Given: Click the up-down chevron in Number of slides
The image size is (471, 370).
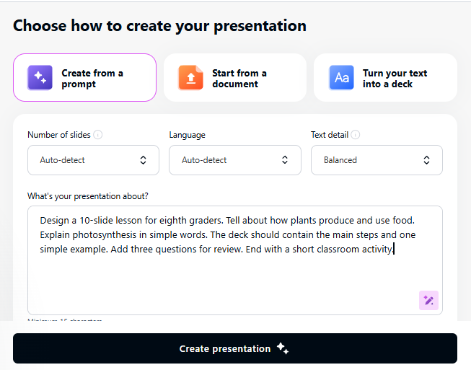Looking at the screenshot, I should 143,160.
